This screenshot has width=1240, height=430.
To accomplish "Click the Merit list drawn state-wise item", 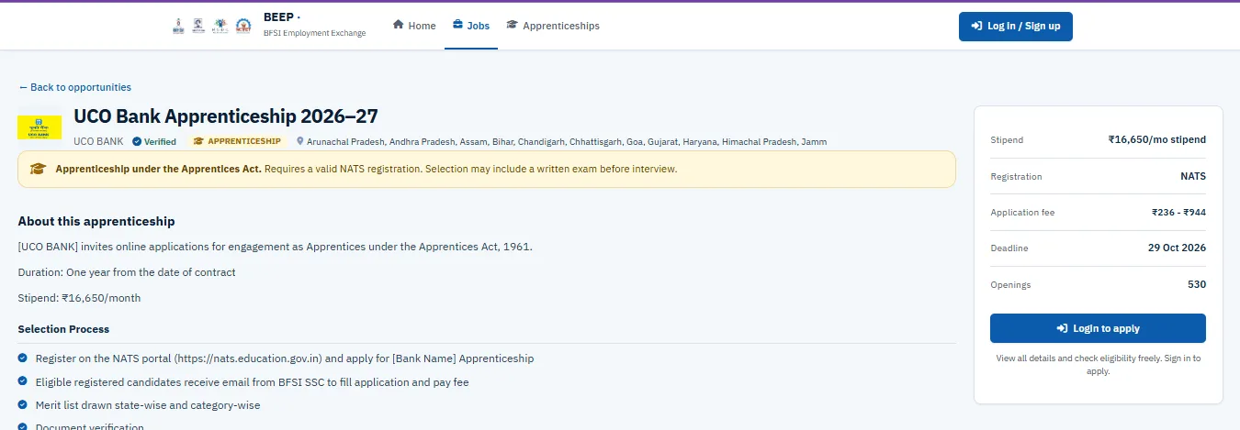I will click(148, 404).
